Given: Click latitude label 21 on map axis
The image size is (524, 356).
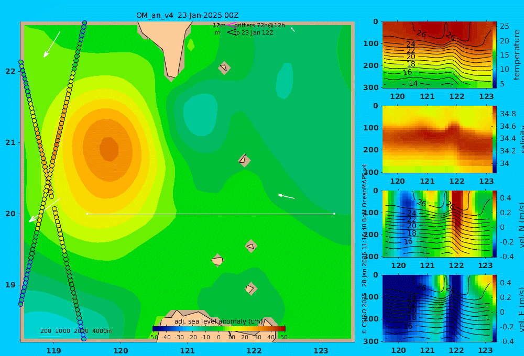Looking at the screenshot, I should [10, 142].
